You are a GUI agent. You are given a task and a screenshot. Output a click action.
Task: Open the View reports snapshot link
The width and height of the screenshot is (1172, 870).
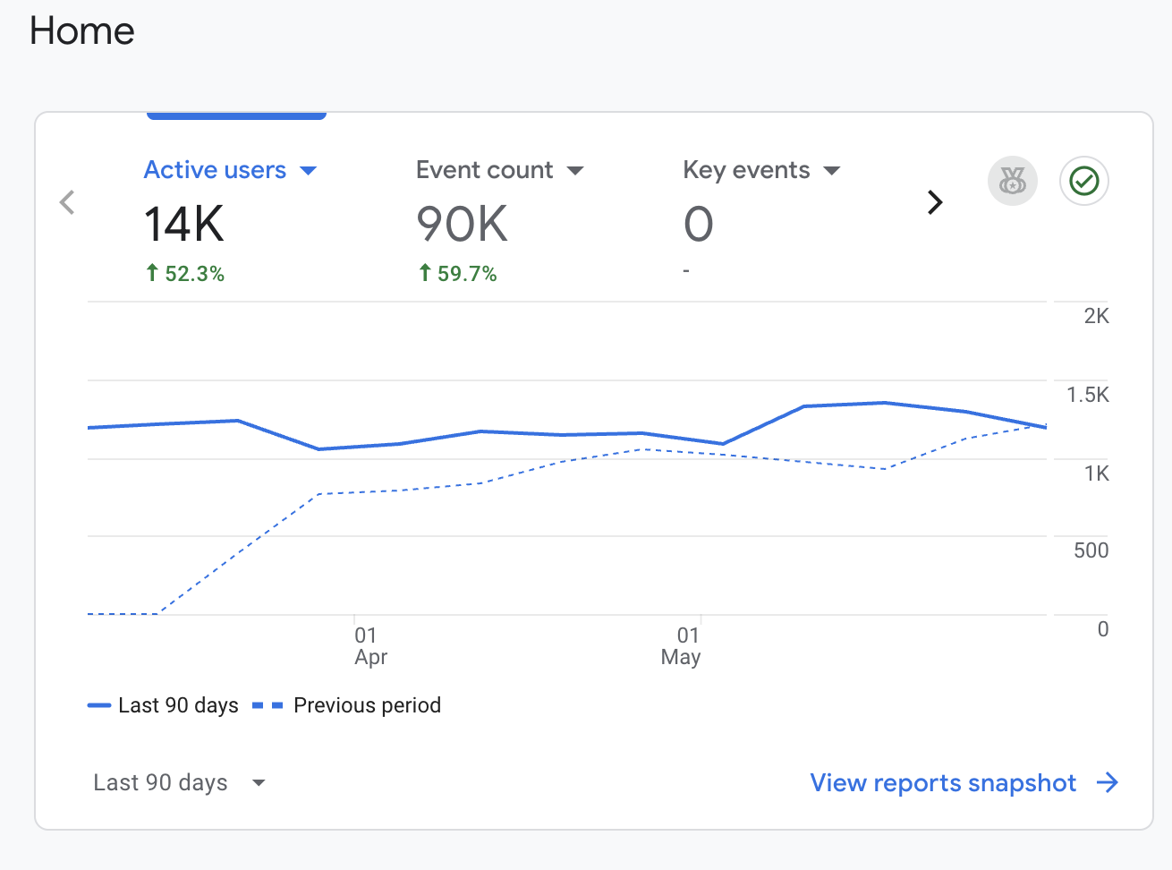pos(943,783)
